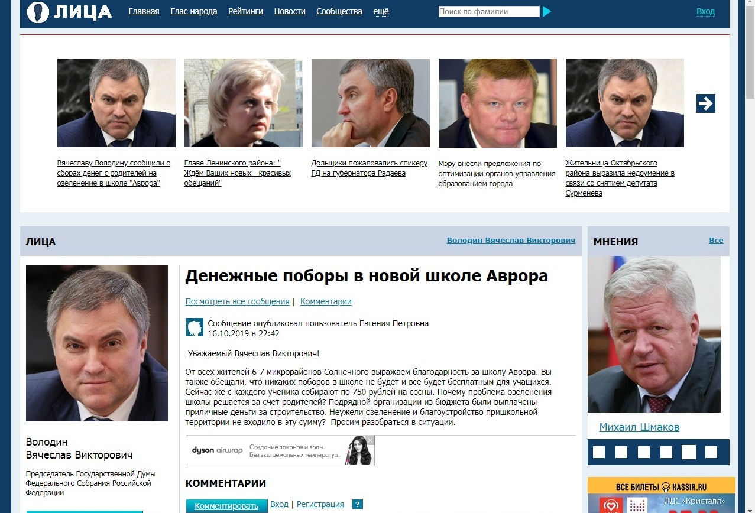This screenshot has height=513, width=755.
Task: Select the highlighted fifth opinions slider dot
Action: (689, 452)
